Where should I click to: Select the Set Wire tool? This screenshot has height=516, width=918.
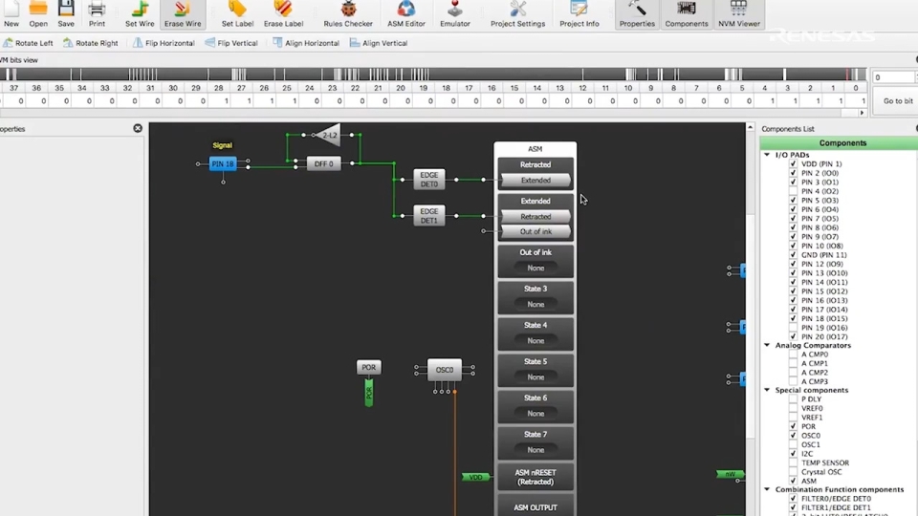point(140,14)
